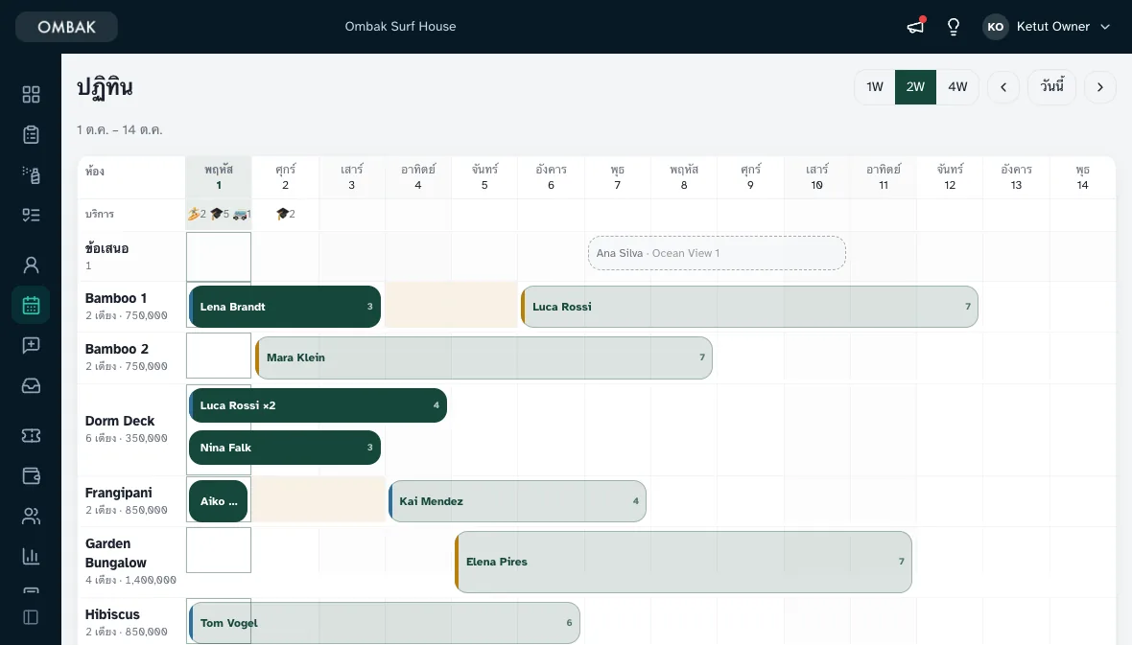This screenshot has width=1132, height=645.
Task: Open the Ana Silva Ocean View 1 proposal
Action: point(717,253)
